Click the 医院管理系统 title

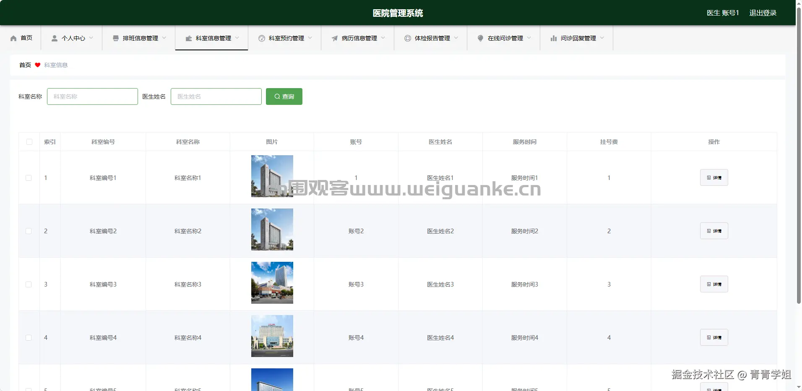pos(398,13)
